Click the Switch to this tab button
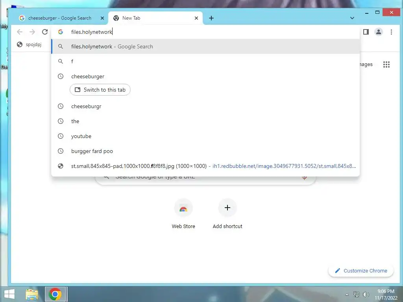Image resolution: width=403 pixels, height=302 pixels. point(100,90)
